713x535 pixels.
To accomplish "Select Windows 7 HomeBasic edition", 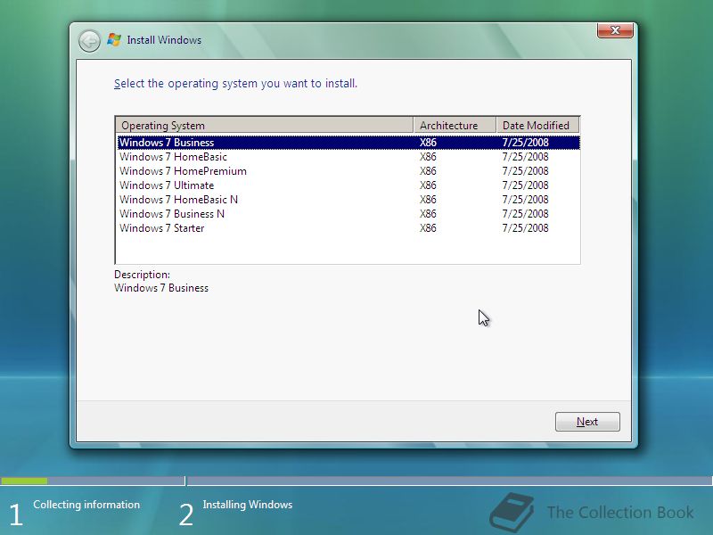I will [x=348, y=157].
